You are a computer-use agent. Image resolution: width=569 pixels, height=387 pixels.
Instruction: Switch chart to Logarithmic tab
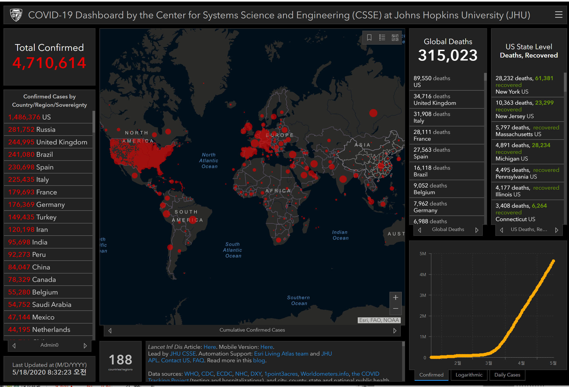pos(469,375)
